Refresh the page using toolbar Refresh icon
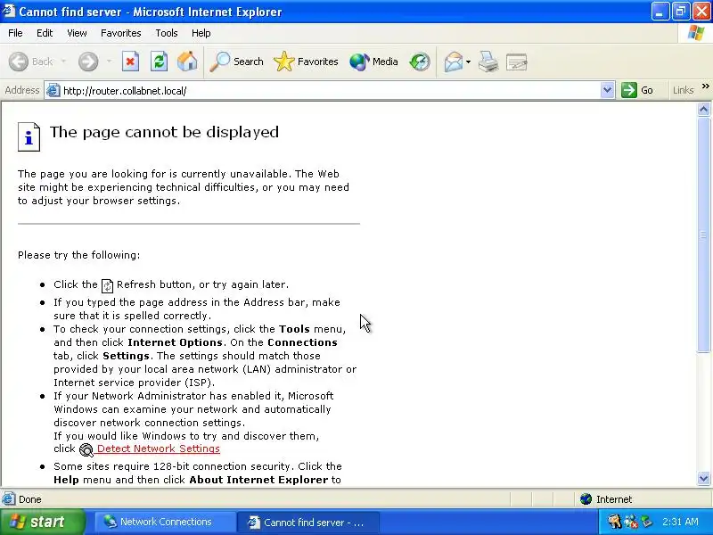Image resolution: width=713 pixels, height=535 pixels. click(x=160, y=62)
